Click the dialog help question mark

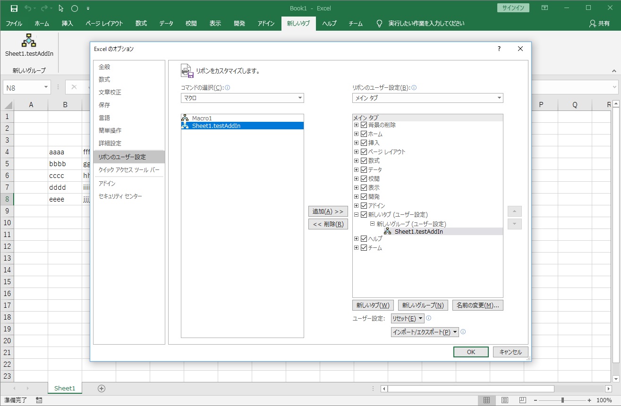(x=499, y=49)
